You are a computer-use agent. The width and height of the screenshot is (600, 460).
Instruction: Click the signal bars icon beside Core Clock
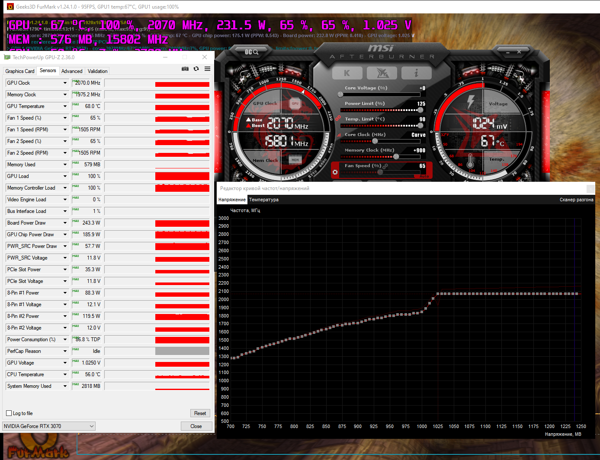339,135
